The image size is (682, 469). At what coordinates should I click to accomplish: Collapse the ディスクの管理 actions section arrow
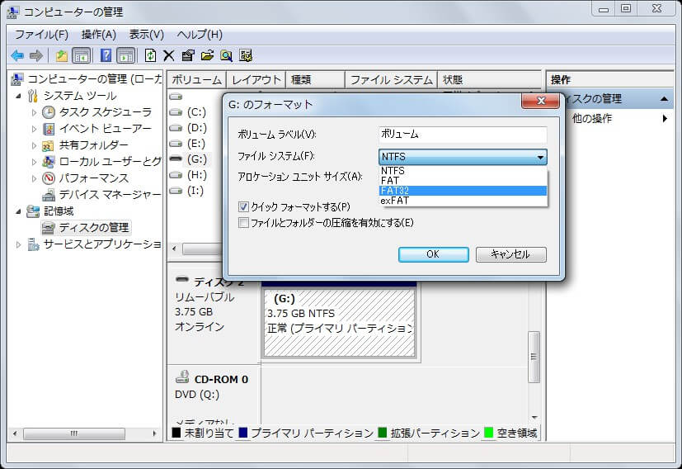tap(664, 99)
